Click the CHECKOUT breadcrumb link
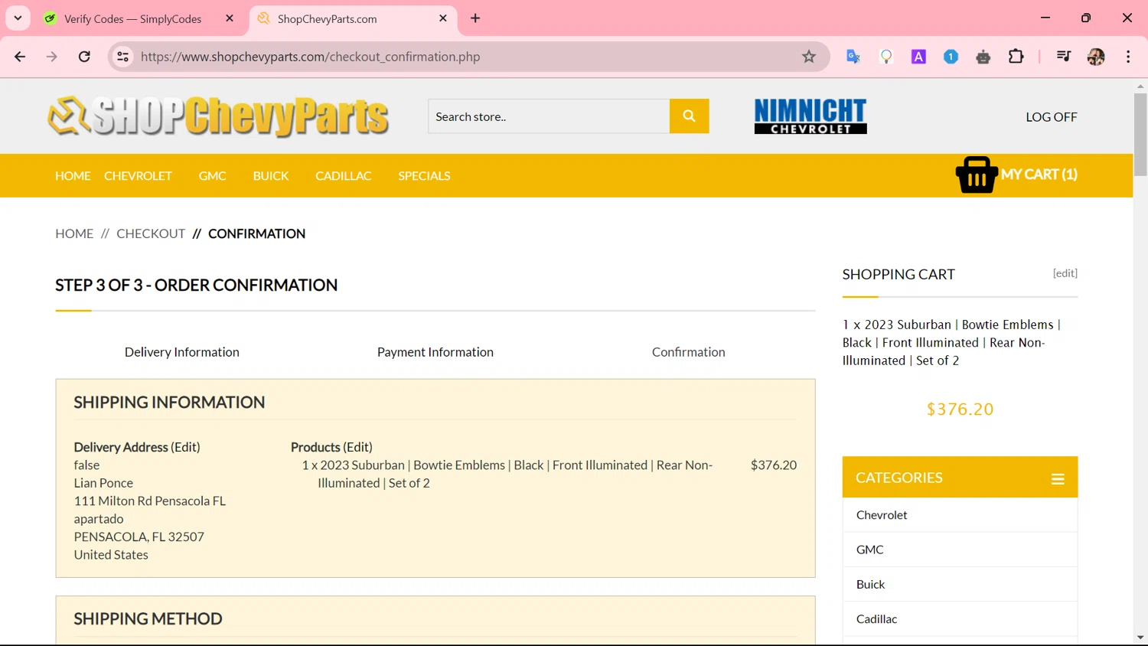The width and height of the screenshot is (1148, 646). (x=151, y=233)
